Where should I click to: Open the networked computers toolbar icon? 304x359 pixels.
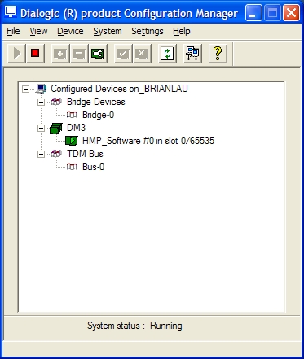(192, 53)
